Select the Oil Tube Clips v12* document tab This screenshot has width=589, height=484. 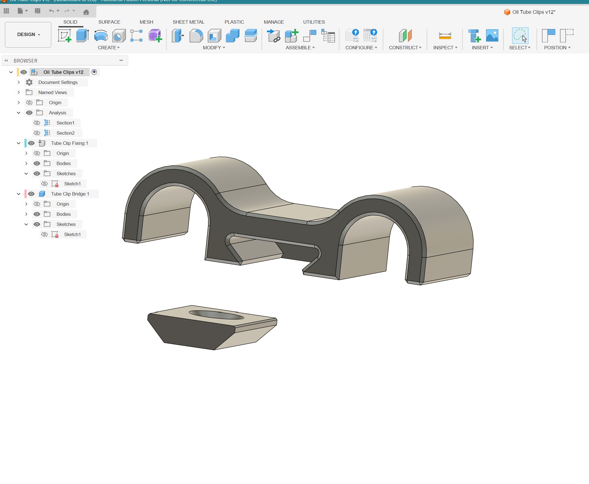tap(530, 12)
